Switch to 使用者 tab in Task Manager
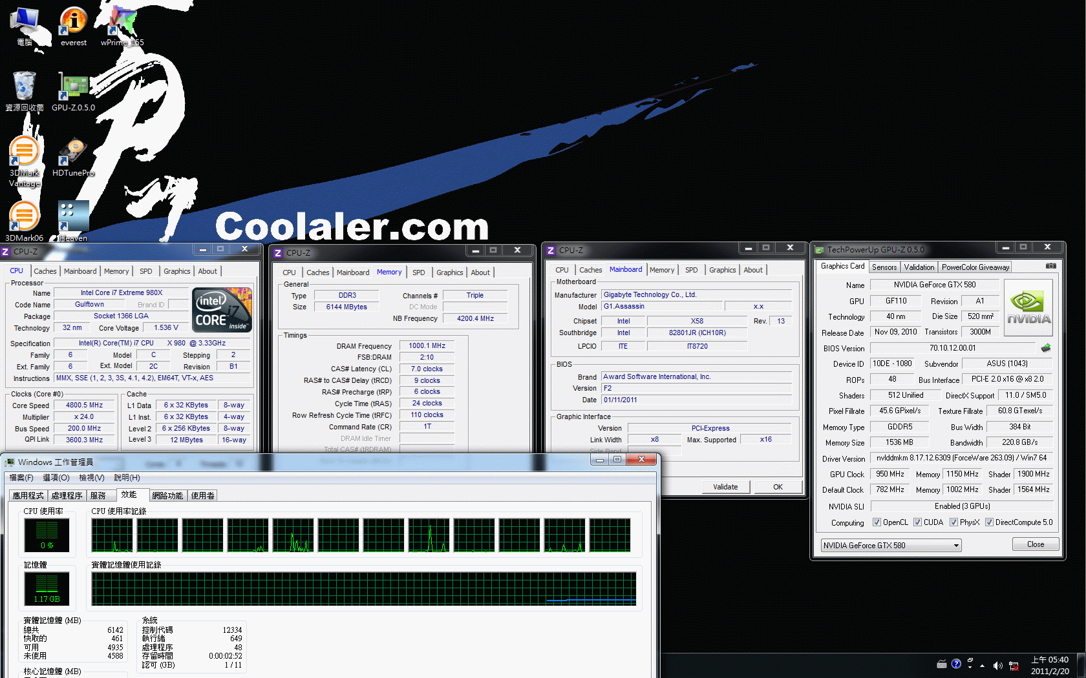The width and height of the screenshot is (1086, 678). (x=203, y=496)
